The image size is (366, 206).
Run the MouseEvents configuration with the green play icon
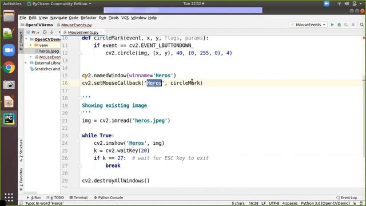tap(332, 25)
